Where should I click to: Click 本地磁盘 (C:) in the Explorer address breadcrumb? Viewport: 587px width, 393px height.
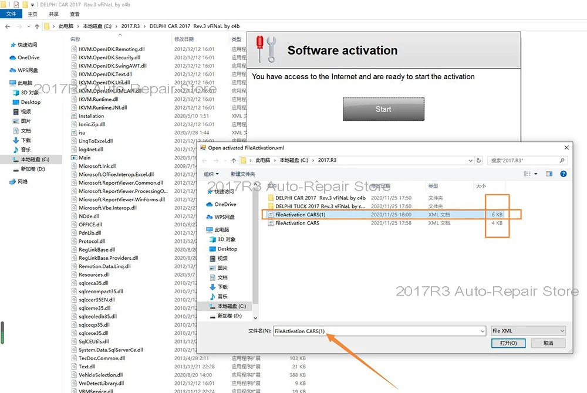97,26
